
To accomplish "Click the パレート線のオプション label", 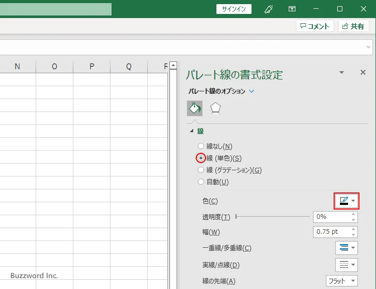I will pyautogui.click(x=217, y=91).
